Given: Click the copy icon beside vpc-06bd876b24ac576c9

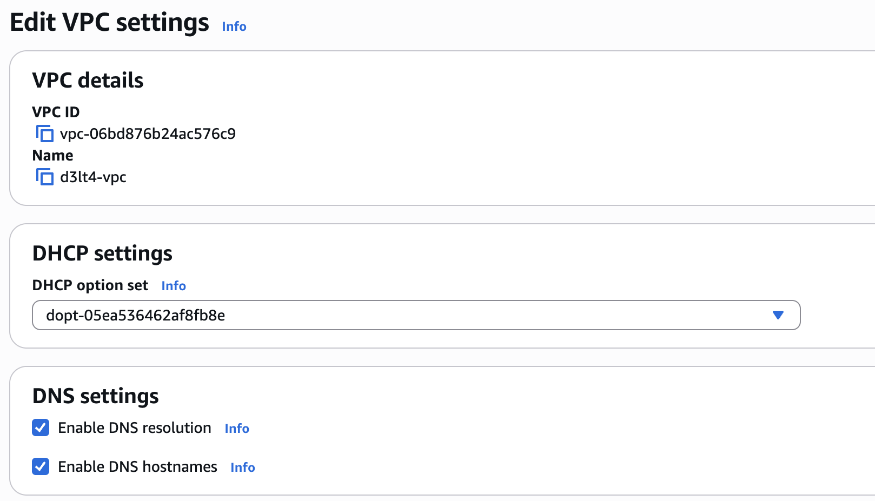Looking at the screenshot, I should click(44, 133).
